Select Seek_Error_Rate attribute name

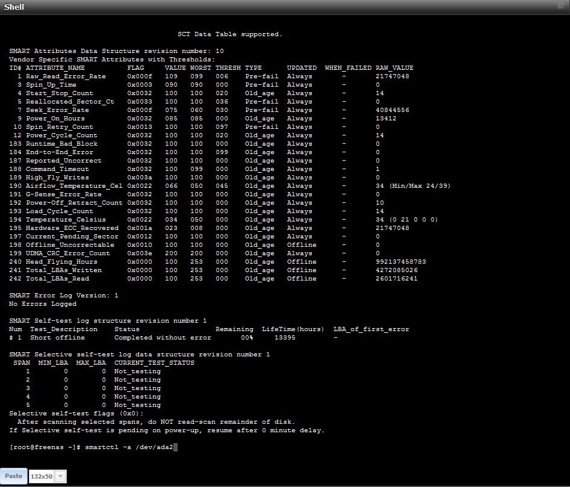[x=57, y=110]
